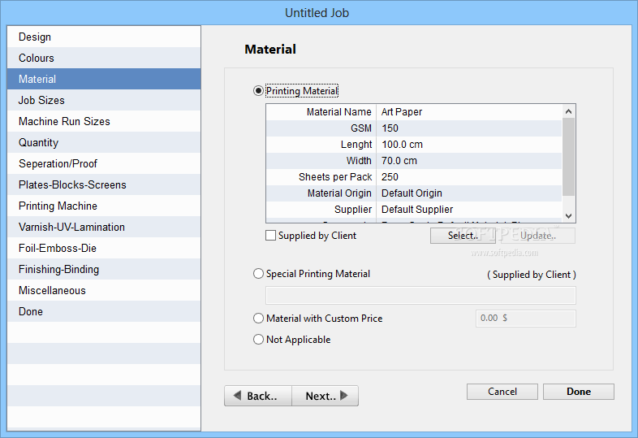Go to the Colours step
This screenshot has width=638, height=438.
[x=104, y=58]
